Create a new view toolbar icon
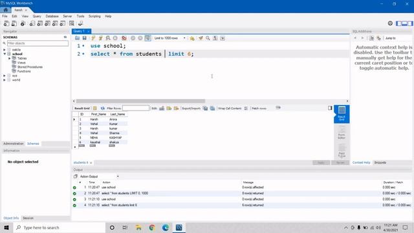This screenshot has width=414, height=233. coord(47,23)
